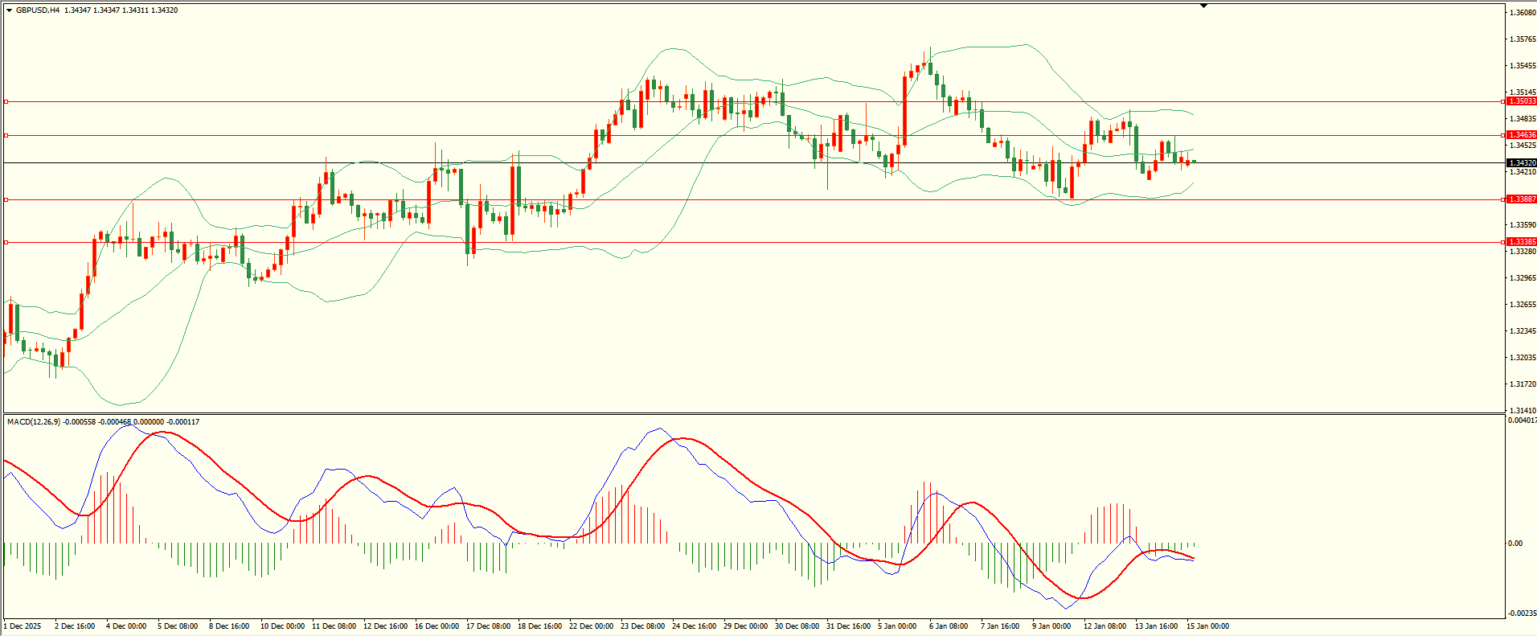Viewport: 1537px width, 636px height.
Task: Click the 6 Jan 08:00 time label
Action: [x=949, y=626]
